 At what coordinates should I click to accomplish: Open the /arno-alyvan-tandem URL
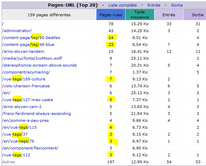pyautogui.click(x=23, y=51)
